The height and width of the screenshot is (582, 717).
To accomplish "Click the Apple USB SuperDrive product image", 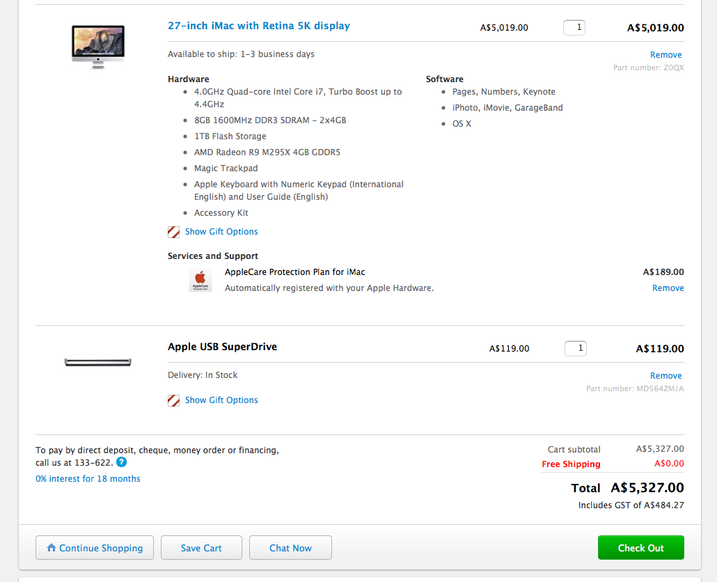I will point(97,362).
